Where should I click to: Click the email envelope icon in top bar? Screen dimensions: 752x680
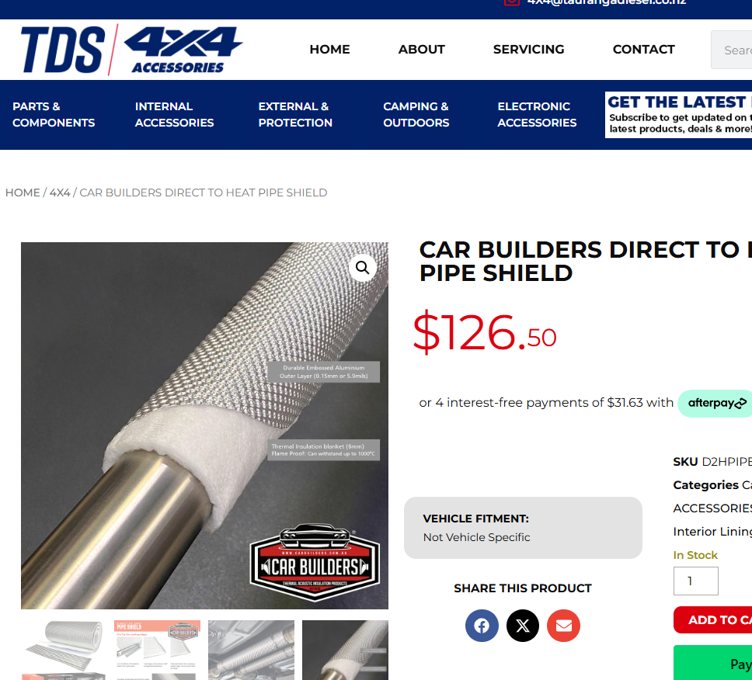(512, 2)
